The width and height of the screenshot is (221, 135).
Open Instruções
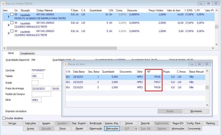[x=30, y=123]
